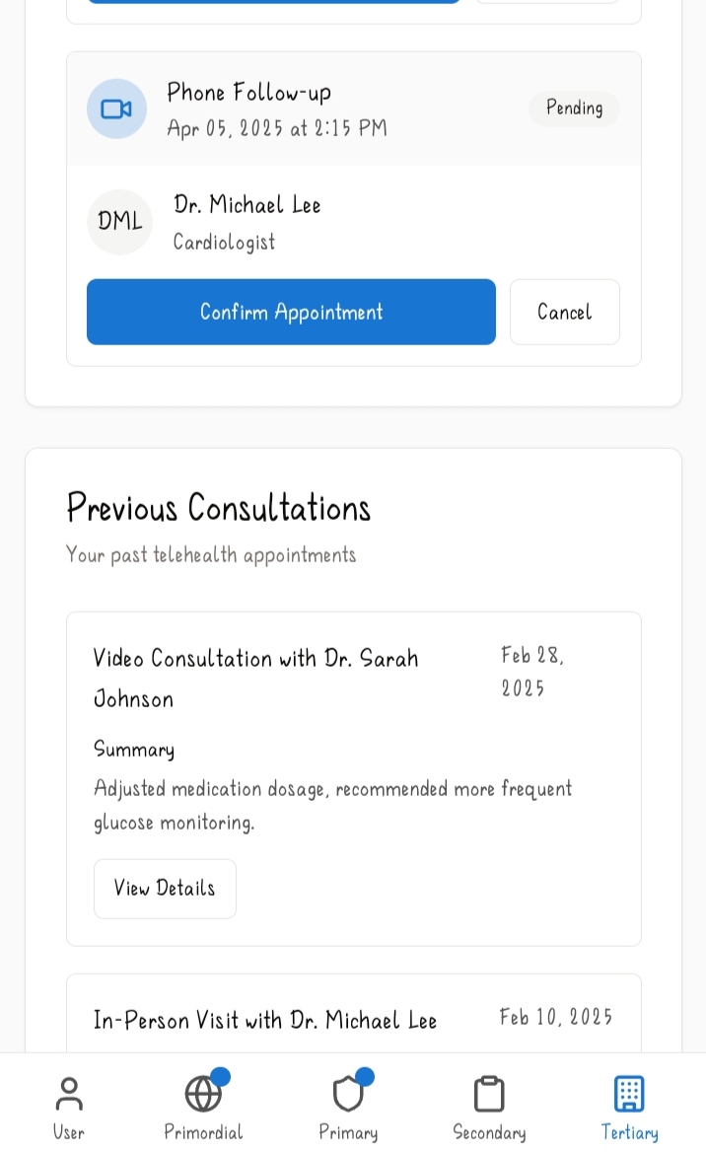Tap the Tertiary building icon

(x=629, y=1094)
